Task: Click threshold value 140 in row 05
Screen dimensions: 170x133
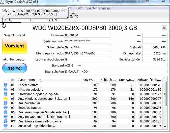Action: coord(131,99)
